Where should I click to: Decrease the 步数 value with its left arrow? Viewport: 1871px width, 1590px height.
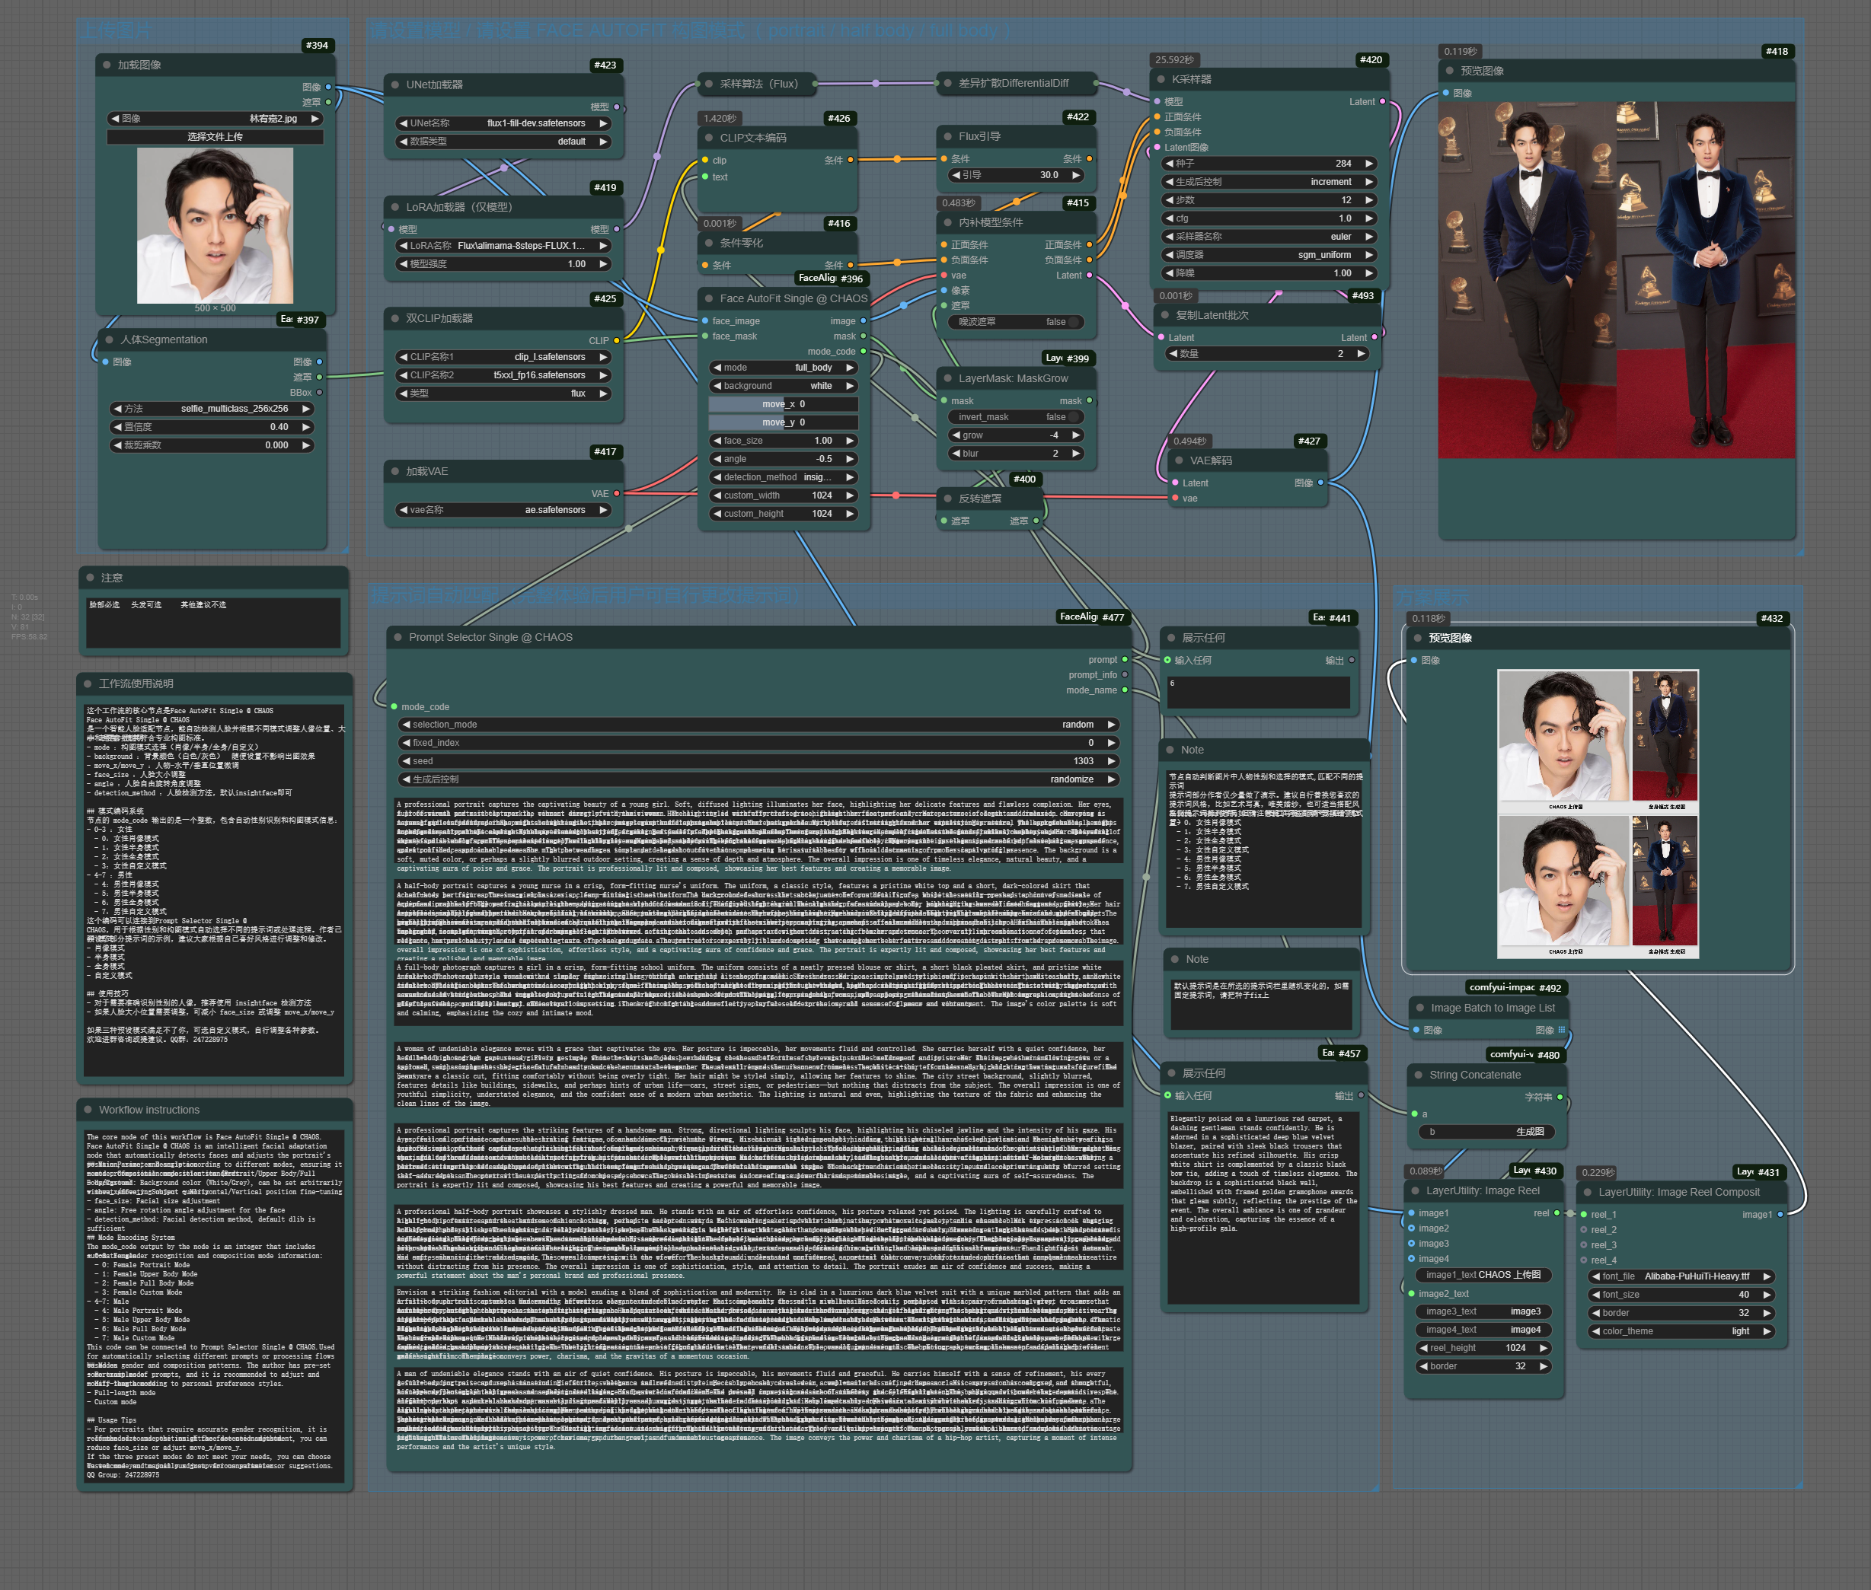[x=1170, y=200]
